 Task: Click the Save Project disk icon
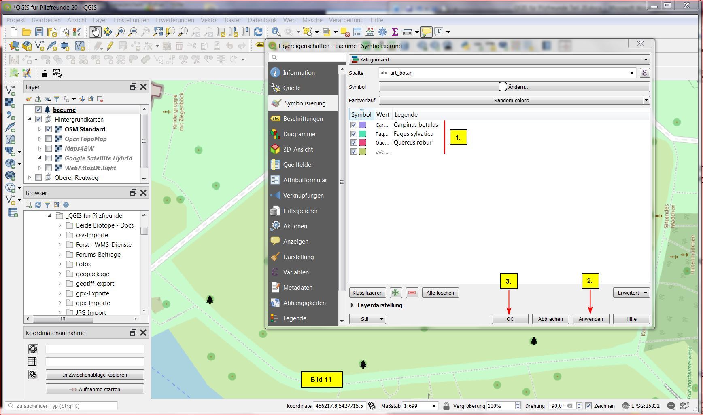(x=39, y=32)
